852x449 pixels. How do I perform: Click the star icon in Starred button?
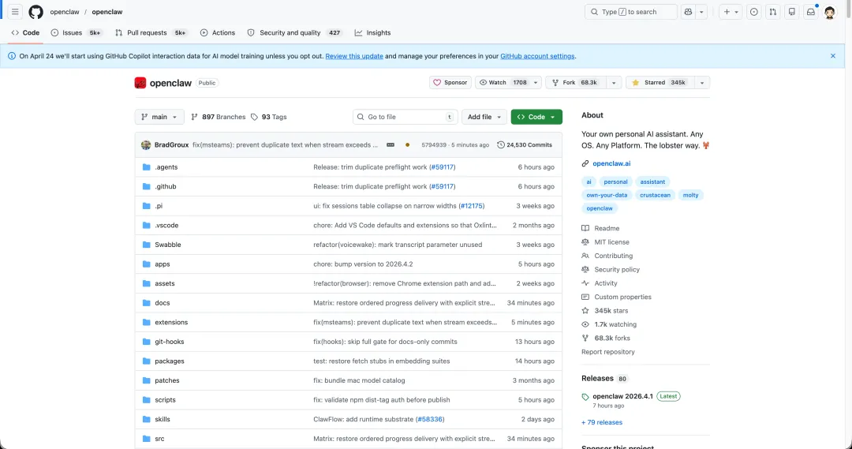coord(635,83)
